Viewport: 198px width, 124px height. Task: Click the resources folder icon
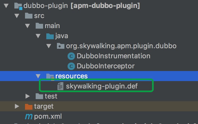[x=50, y=77]
